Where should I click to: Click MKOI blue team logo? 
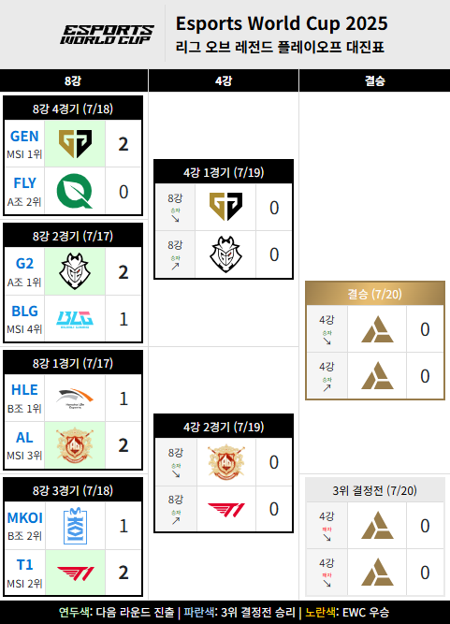click(x=75, y=526)
